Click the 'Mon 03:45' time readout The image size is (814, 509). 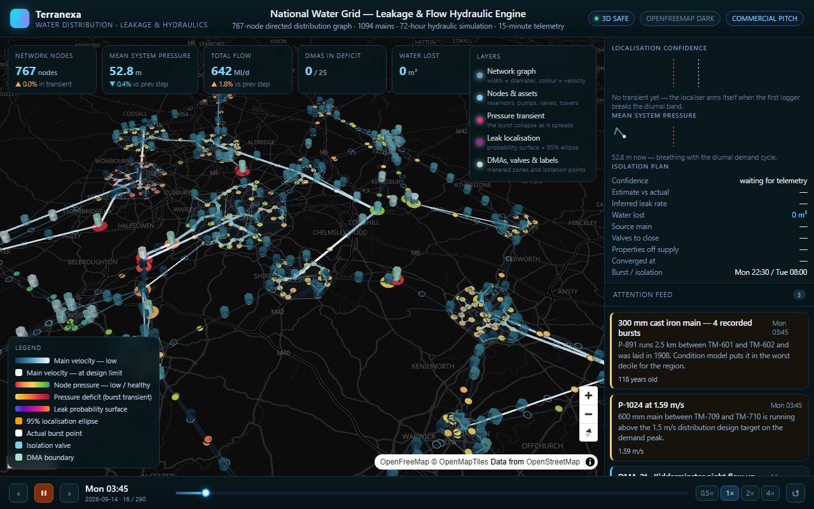click(x=107, y=489)
